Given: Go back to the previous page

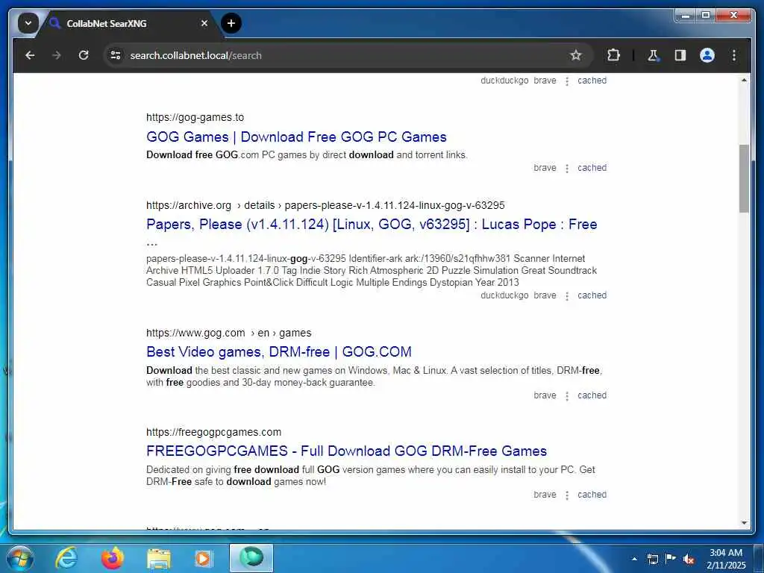Looking at the screenshot, I should (30, 55).
